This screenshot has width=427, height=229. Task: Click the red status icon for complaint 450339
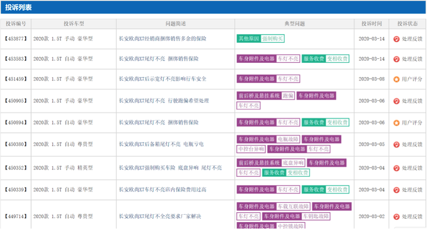click(396, 190)
